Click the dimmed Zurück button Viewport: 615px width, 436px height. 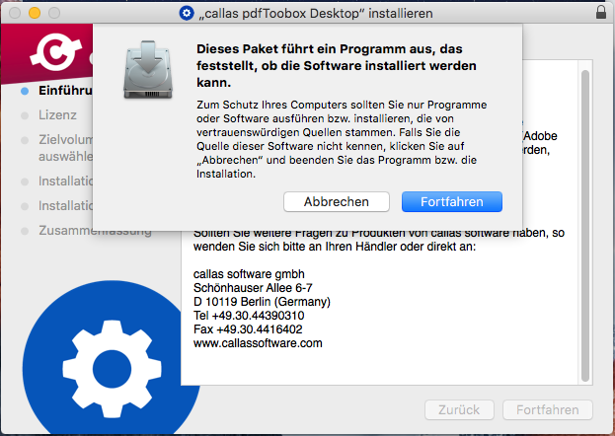[x=459, y=409]
